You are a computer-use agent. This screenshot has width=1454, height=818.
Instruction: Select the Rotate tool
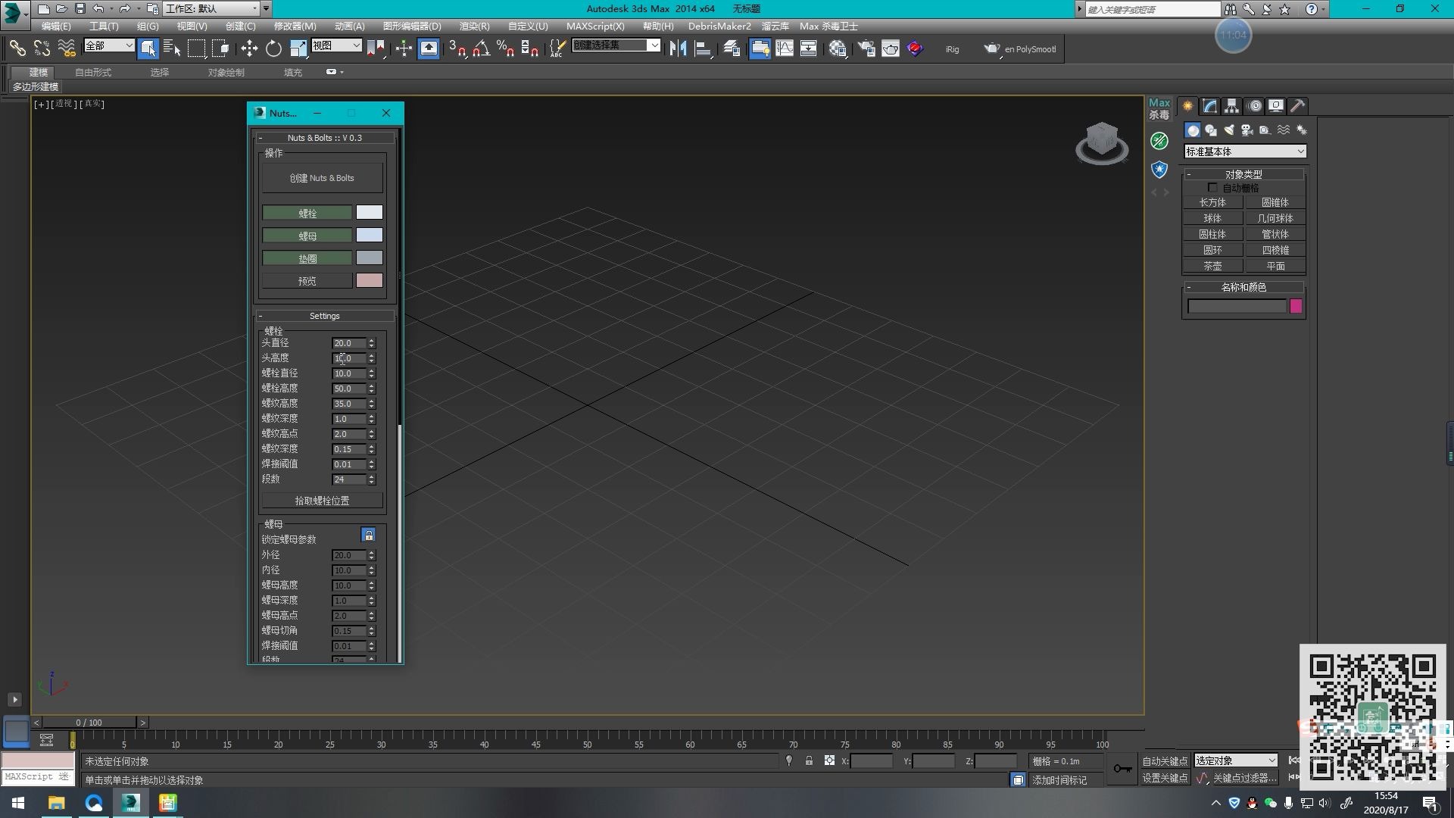point(273,48)
